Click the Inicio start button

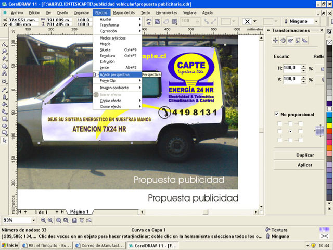tap(10, 245)
